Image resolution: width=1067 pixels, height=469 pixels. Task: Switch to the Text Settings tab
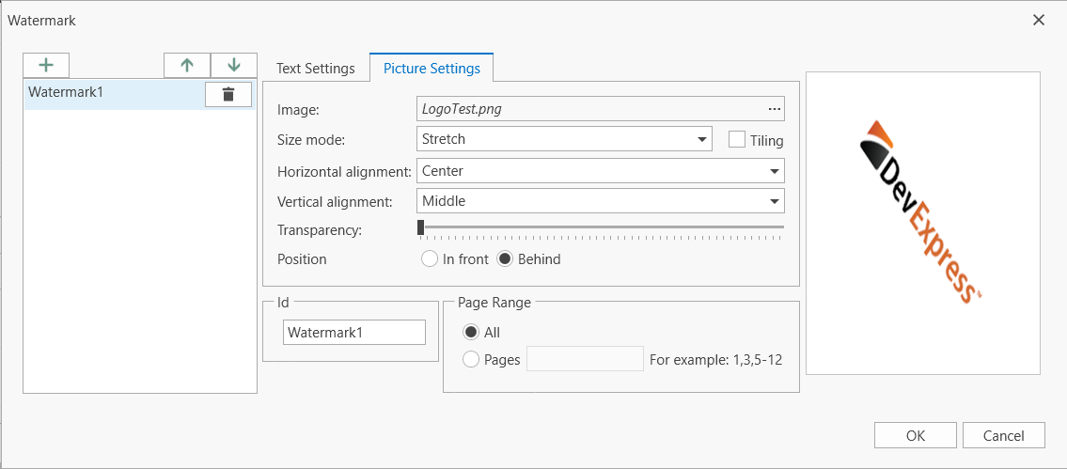(315, 68)
